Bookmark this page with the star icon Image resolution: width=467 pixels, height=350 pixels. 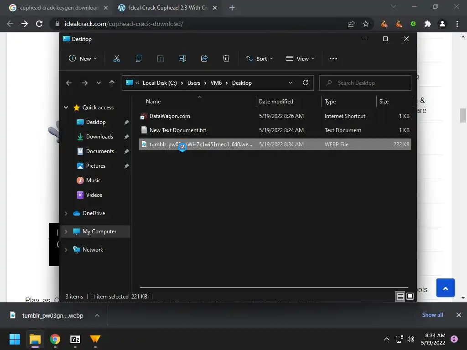click(x=366, y=24)
